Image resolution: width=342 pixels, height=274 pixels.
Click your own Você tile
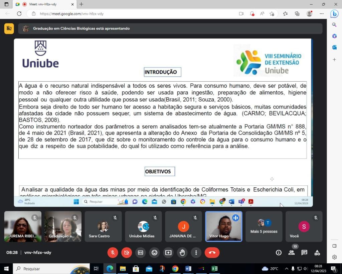304,226
